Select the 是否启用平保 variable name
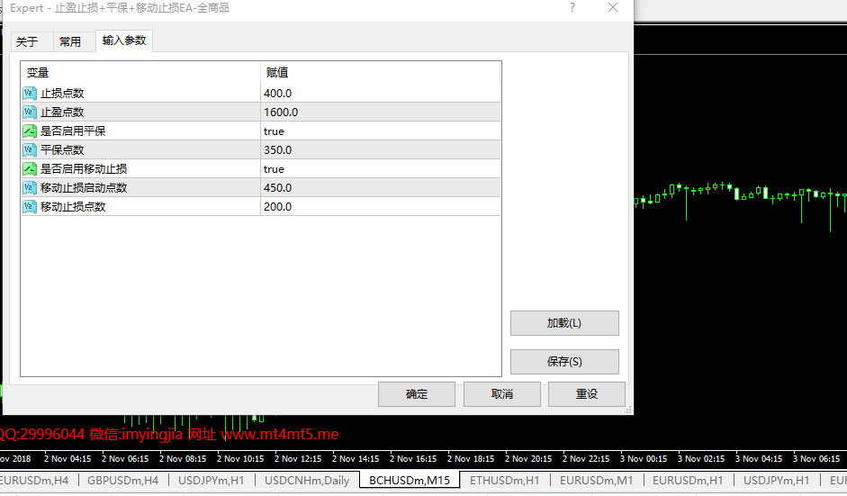Viewport: 847px width, 496px height. 73,131
